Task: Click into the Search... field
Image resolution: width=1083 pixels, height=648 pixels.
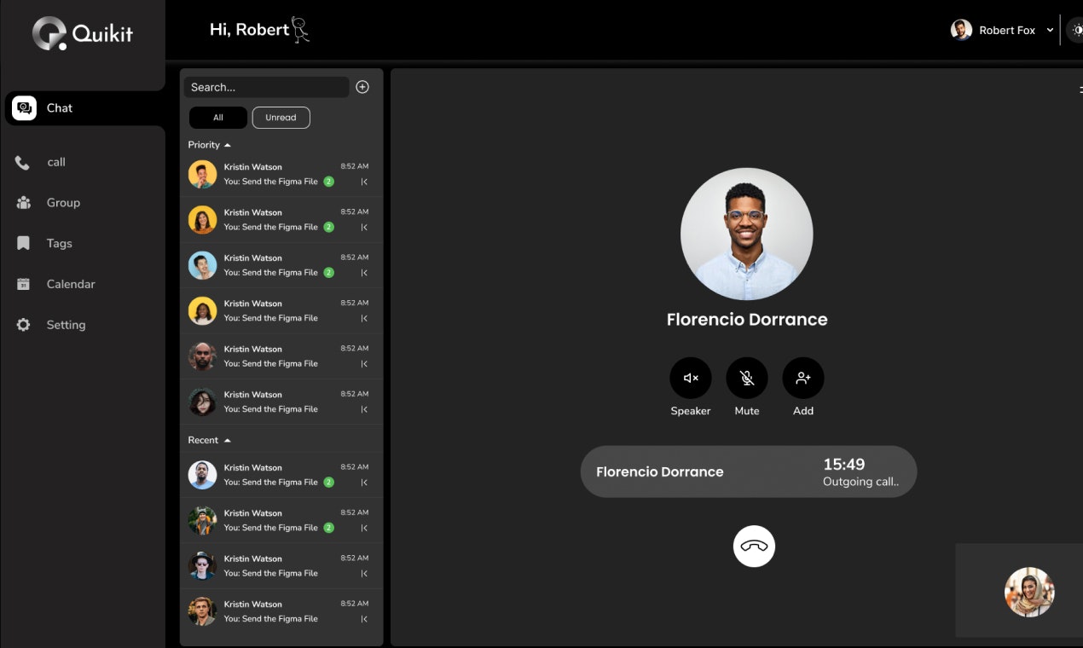Action: coord(266,87)
